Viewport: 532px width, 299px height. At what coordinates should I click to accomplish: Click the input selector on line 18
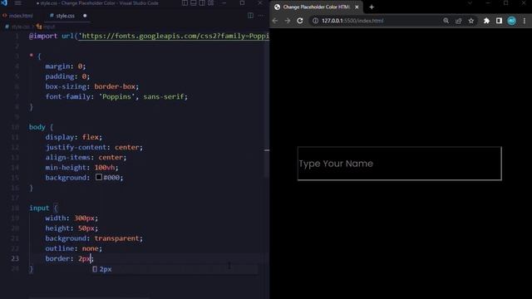pos(39,208)
